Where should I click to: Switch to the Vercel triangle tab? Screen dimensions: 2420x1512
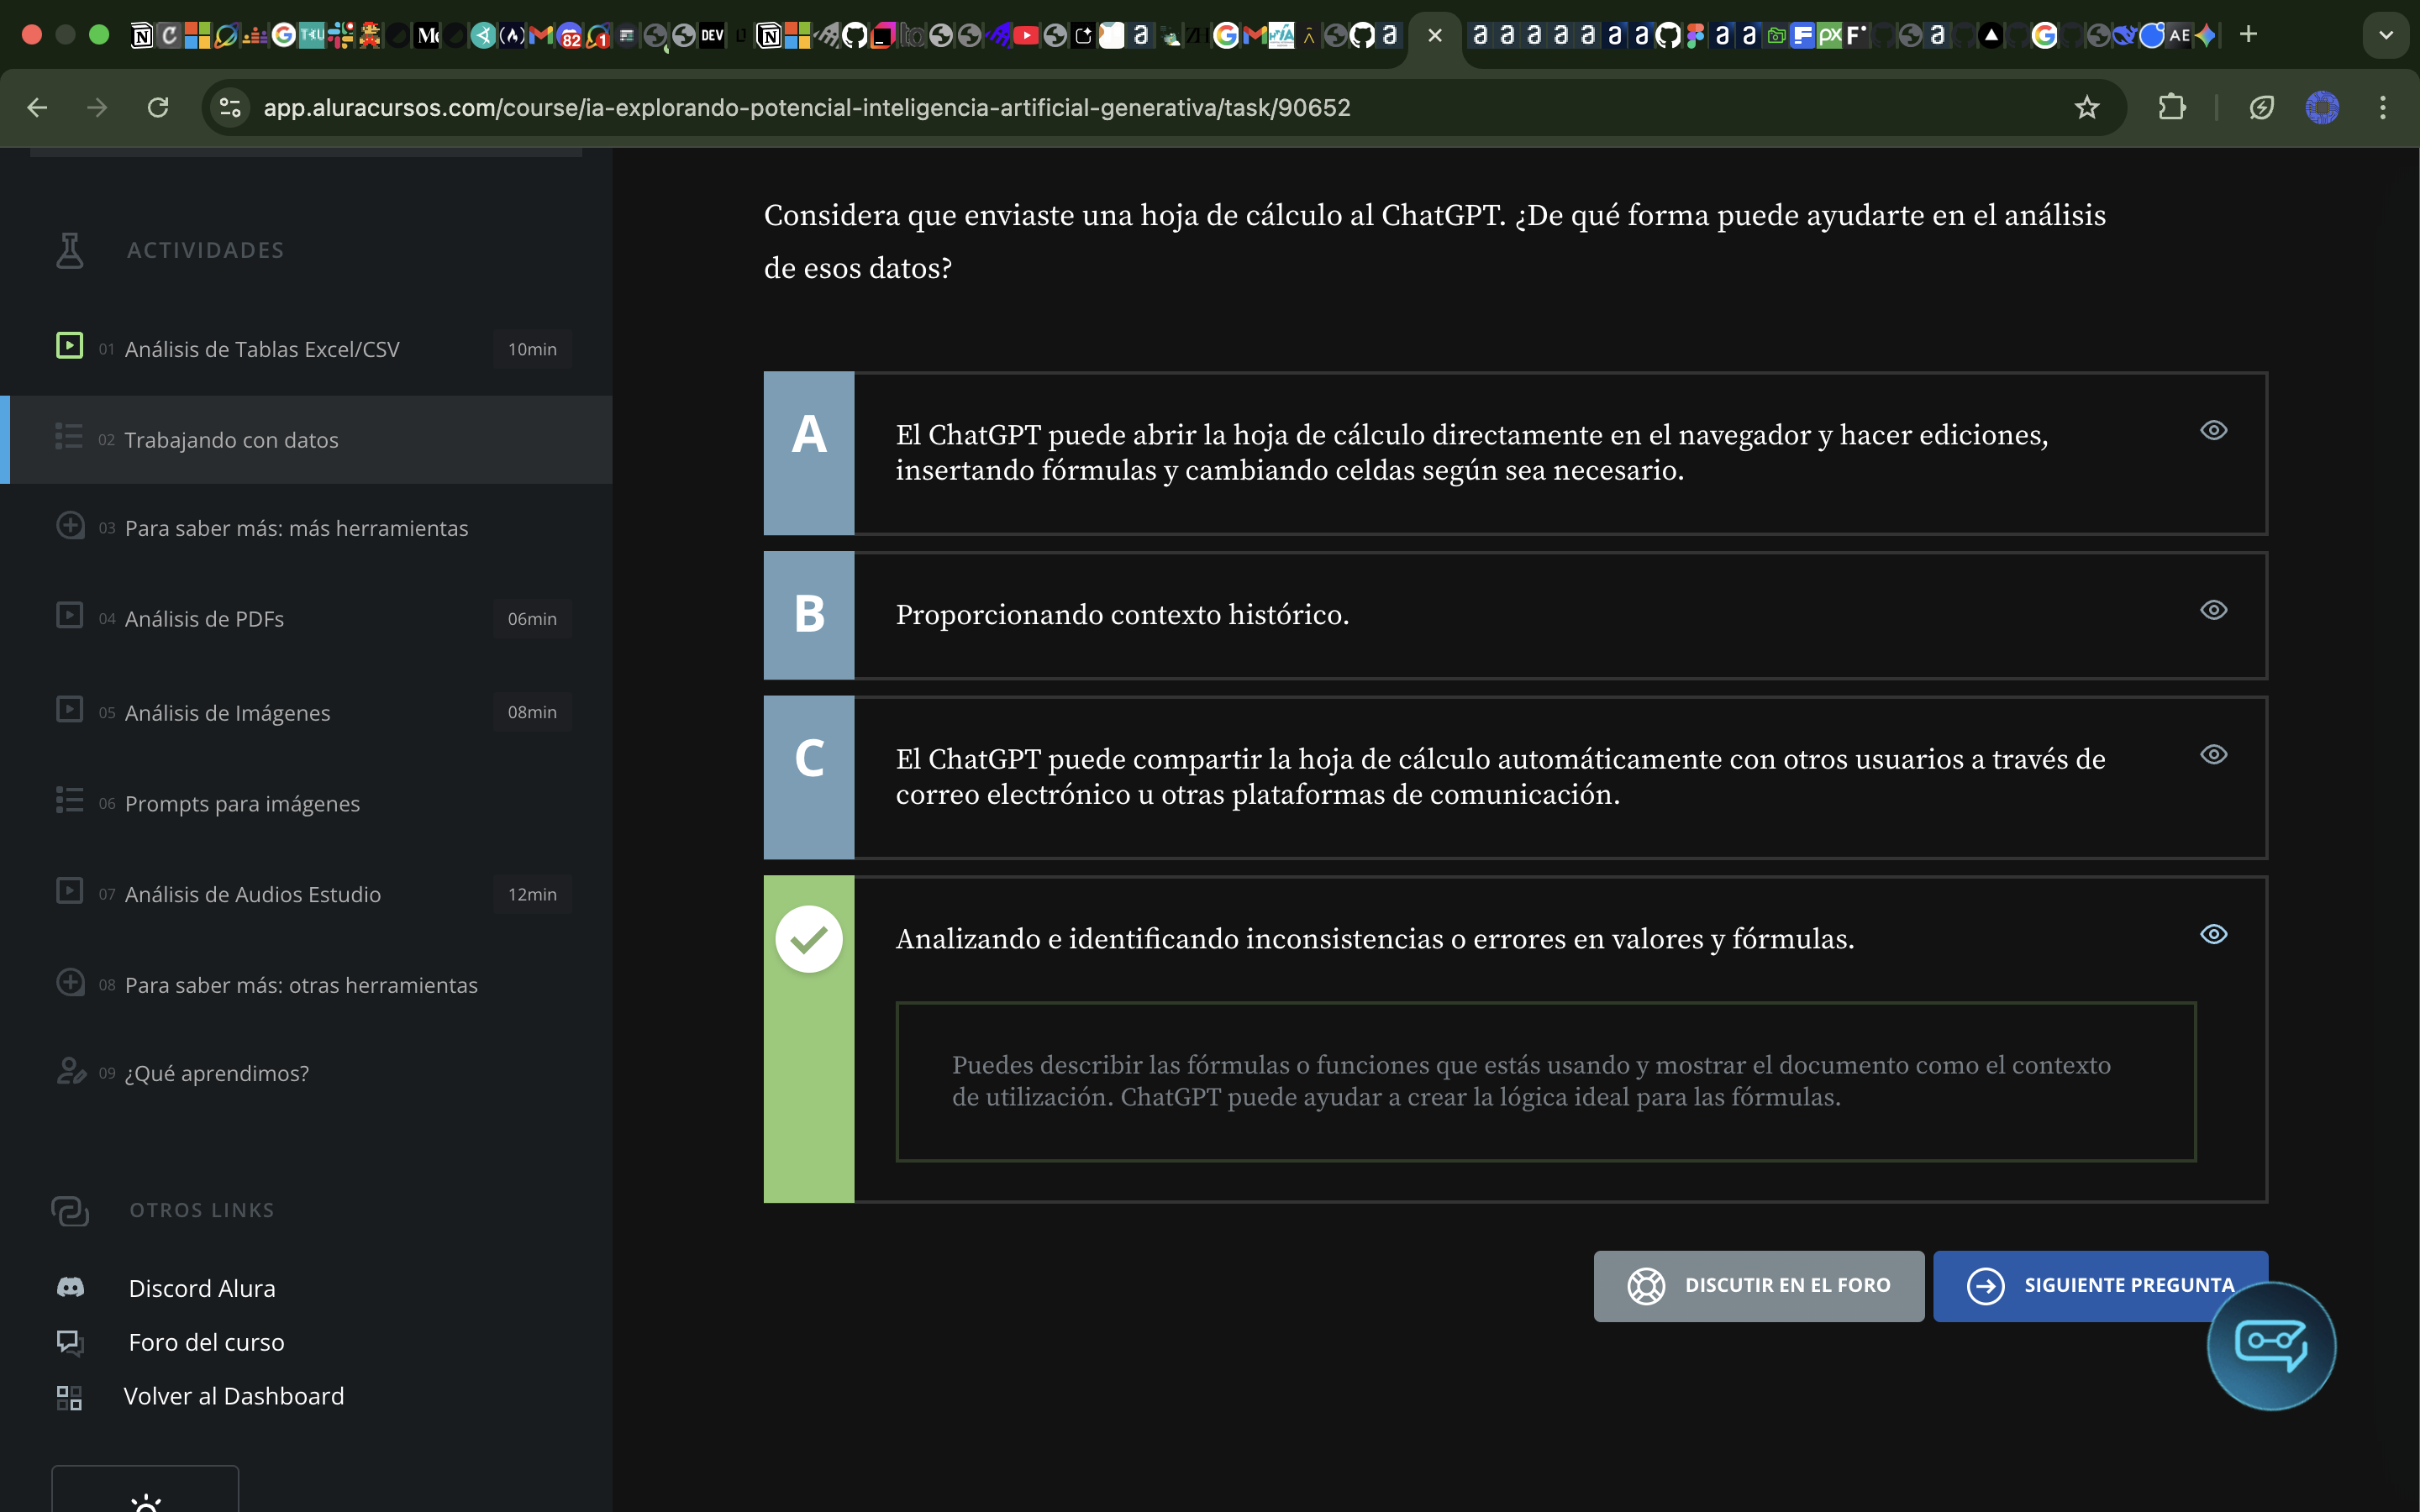tap(1991, 36)
